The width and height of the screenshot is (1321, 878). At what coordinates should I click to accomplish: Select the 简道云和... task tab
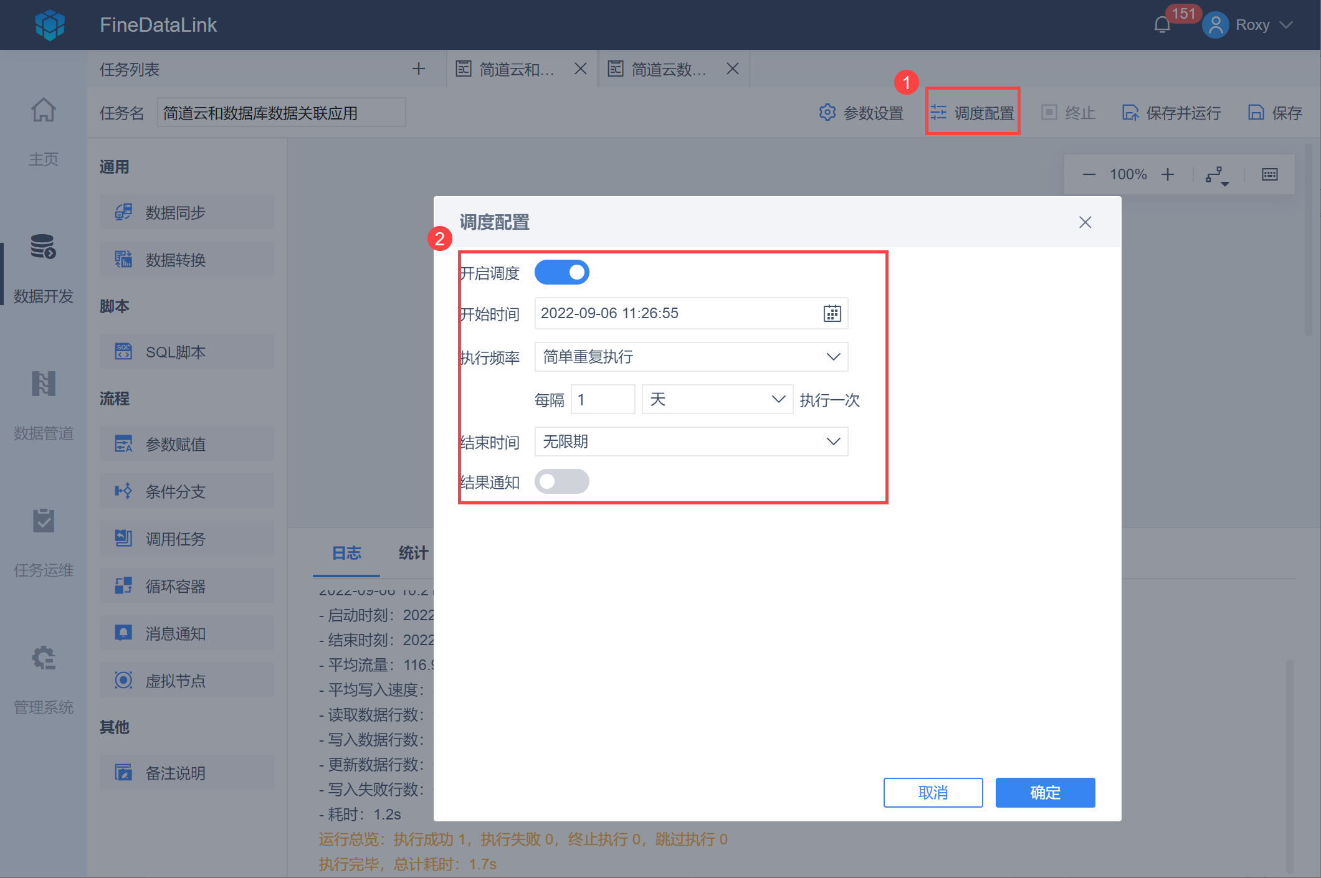[516, 69]
